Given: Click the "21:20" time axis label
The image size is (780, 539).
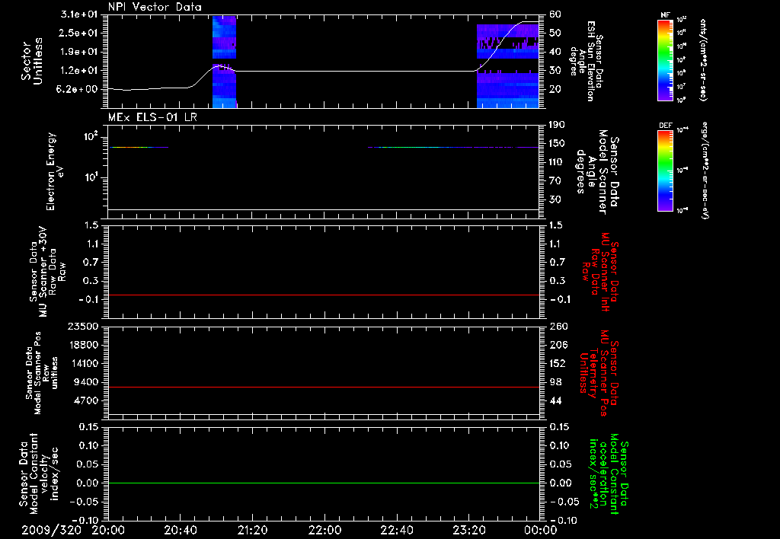Looking at the screenshot, I should pyautogui.click(x=252, y=530).
